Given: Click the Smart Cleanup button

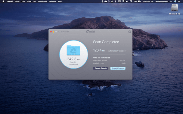Looking at the screenshot, I should [118, 68].
